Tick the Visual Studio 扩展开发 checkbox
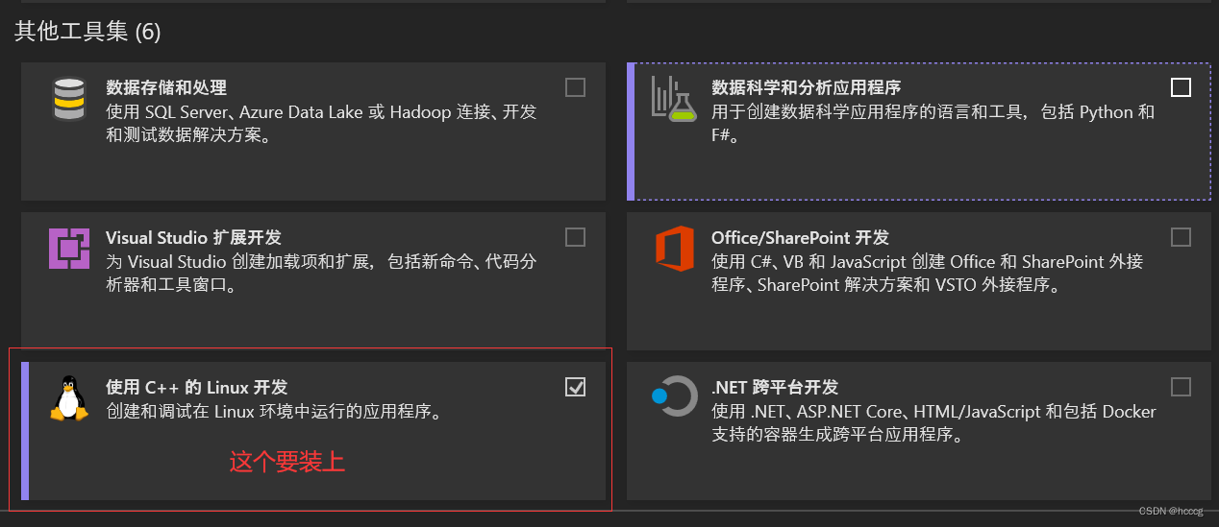The height and width of the screenshot is (527, 1219). click(x=575, y=237)
